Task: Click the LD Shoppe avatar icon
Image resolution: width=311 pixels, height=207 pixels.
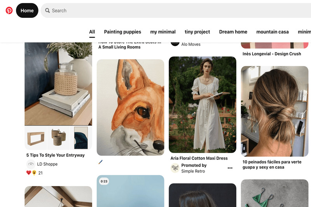Action: pos(31,164)
